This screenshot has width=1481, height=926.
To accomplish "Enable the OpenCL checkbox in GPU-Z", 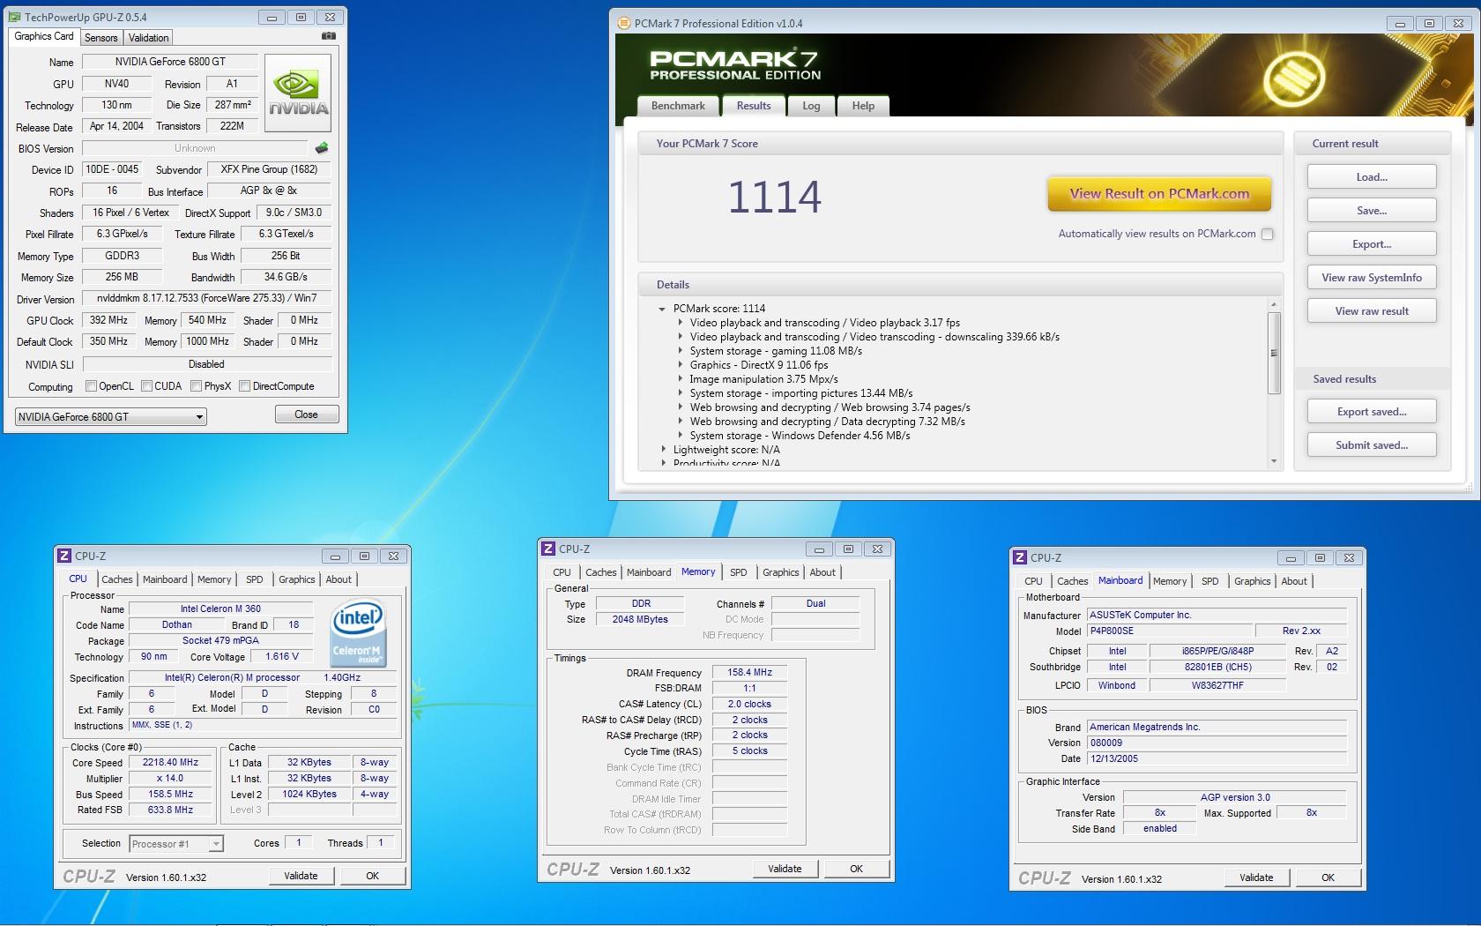I will (91, 385).
